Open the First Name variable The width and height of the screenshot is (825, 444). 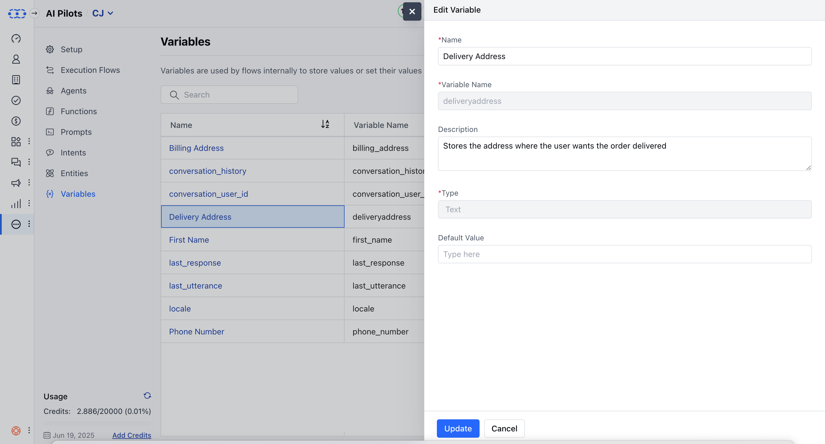pyautogui.click(x=189, y=240)
